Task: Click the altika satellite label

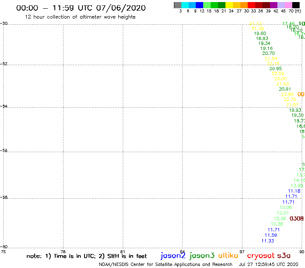Action: (228, 256)
